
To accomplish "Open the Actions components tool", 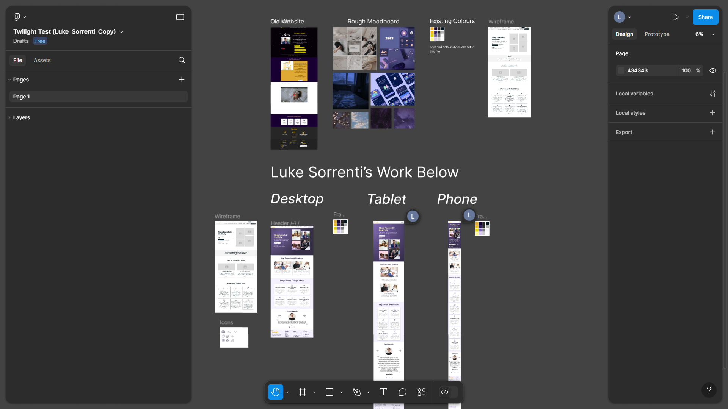I will point(422,392).
